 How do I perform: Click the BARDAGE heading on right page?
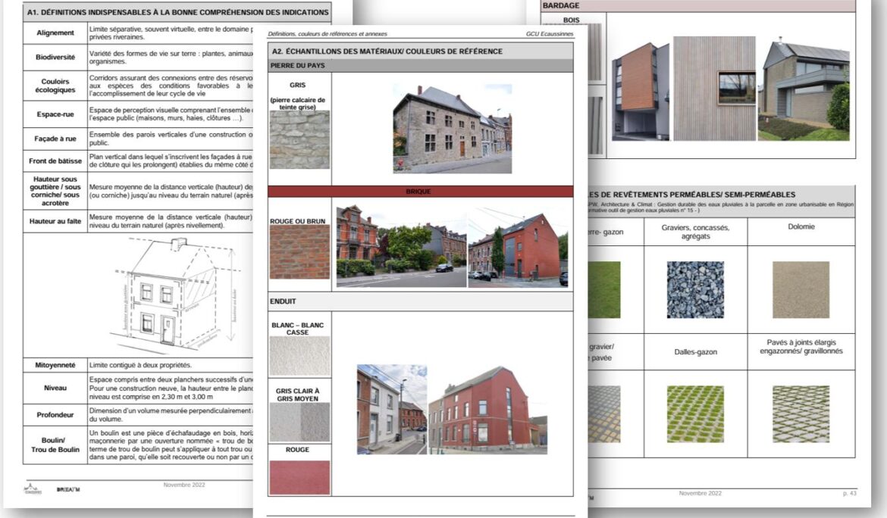pyautogui.click(x=562, y=5)
